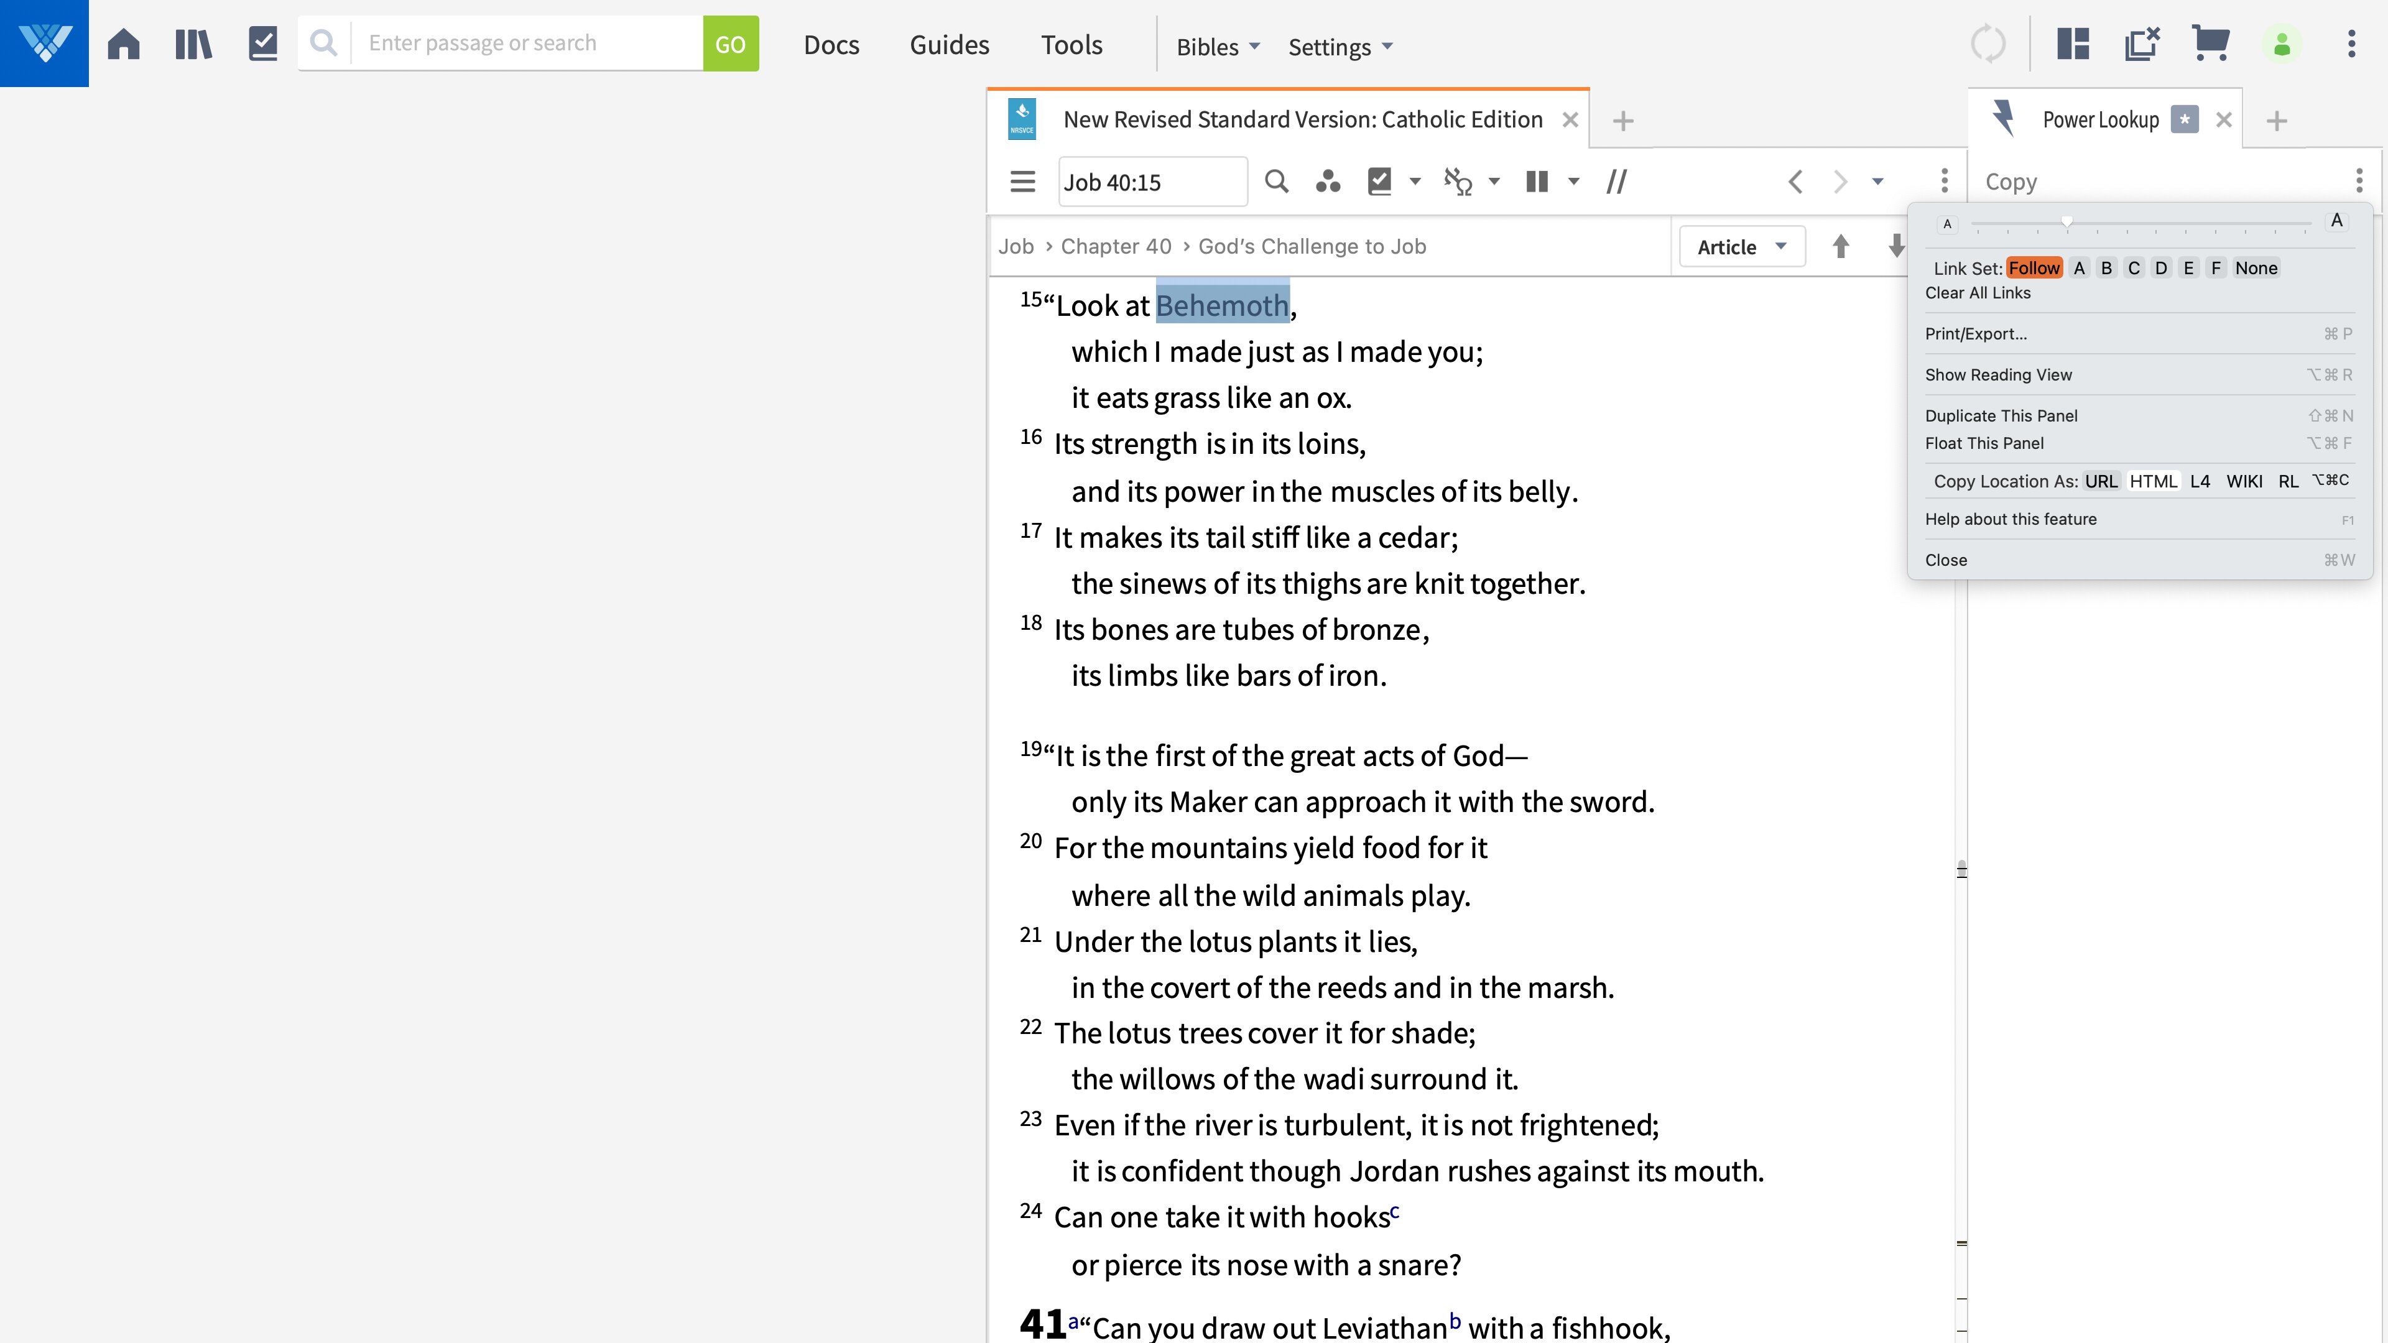The width and height of the screenshot is (2388, 1343).
Task: Select link set D
Action: point(2161,268)
